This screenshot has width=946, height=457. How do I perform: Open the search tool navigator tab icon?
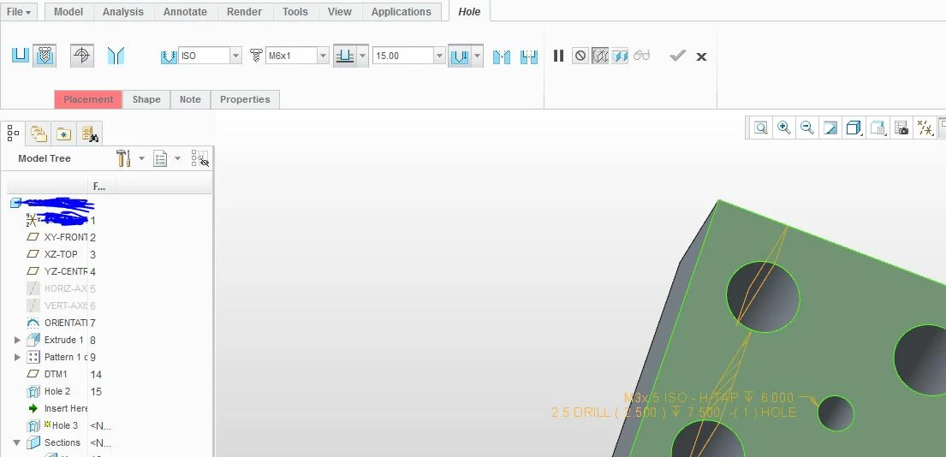point(90,134)
